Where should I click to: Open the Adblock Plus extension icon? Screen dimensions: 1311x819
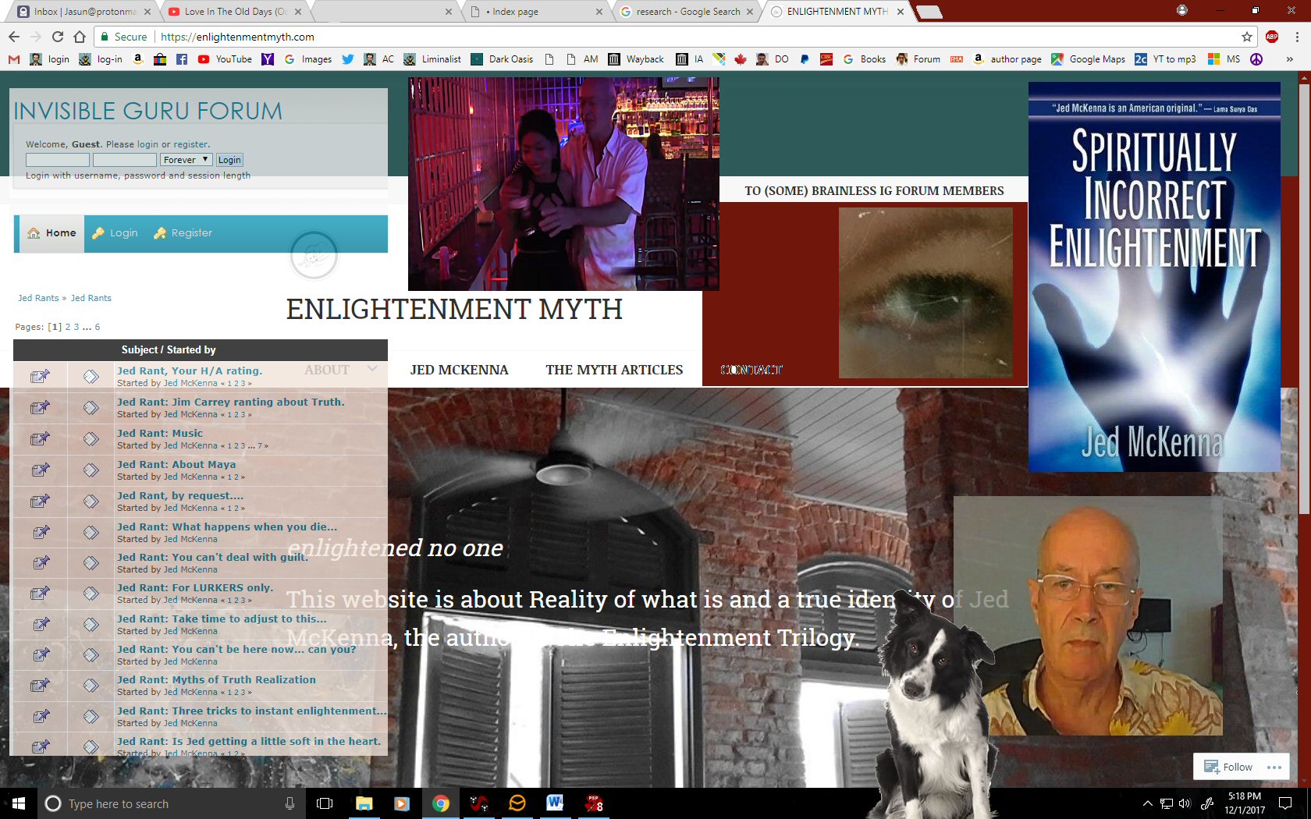pyautogui.click(x=1272, y=37)
